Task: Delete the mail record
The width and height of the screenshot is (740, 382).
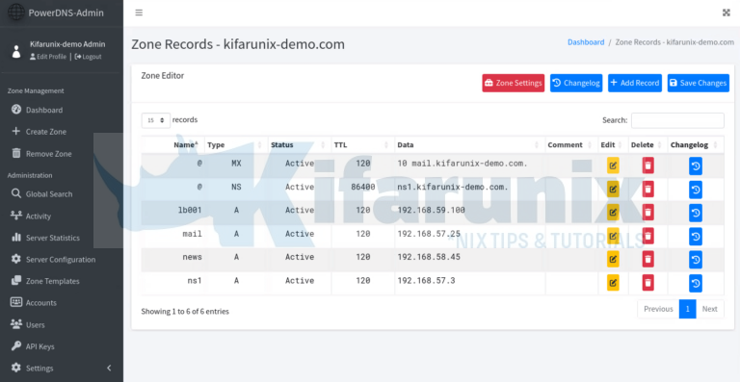Action: (x=647, y=236)
